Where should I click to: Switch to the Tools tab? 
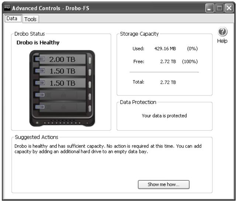click(31, 19)
